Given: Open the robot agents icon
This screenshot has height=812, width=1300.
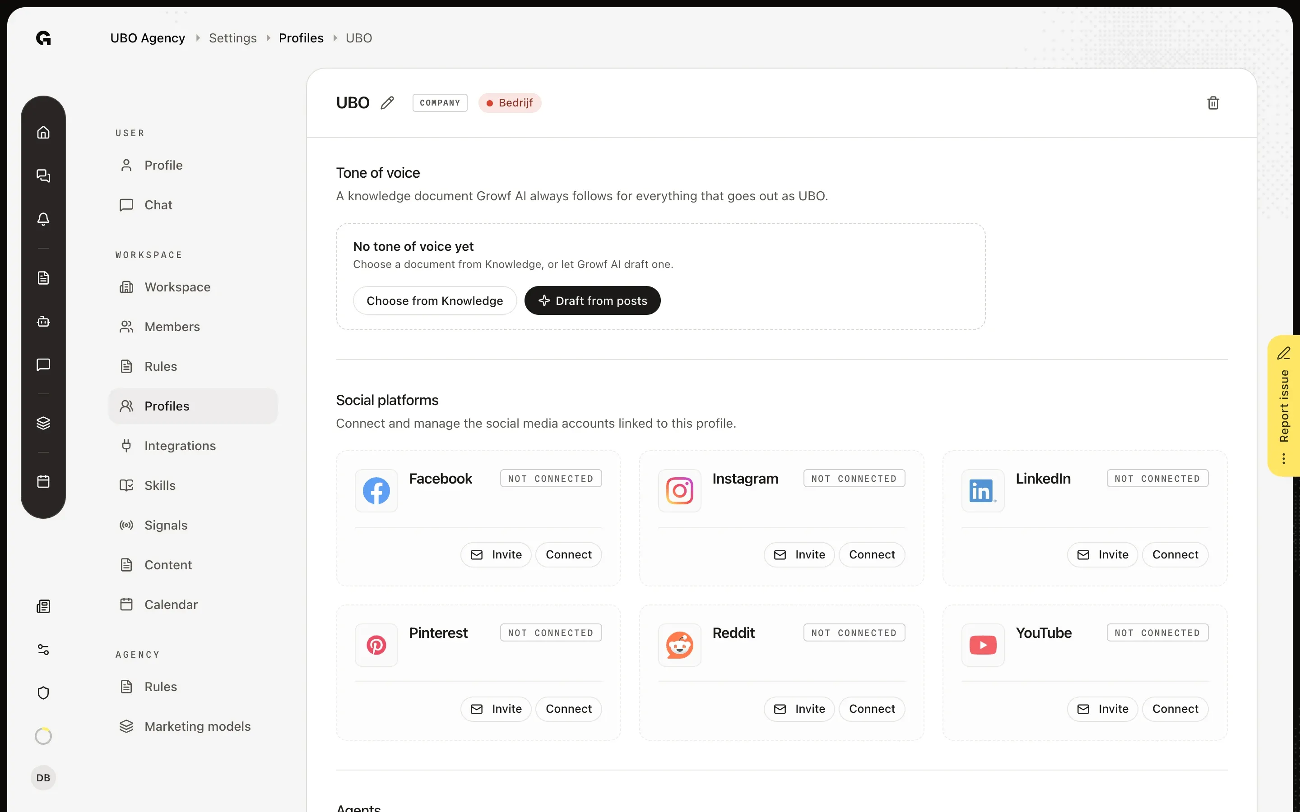Looking at the screenshot, I should pos(43,321).
